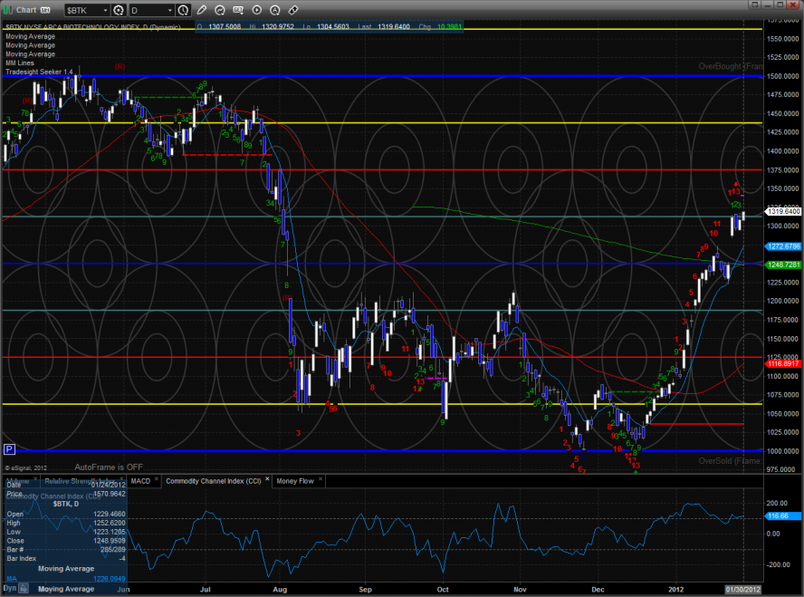804x597 pixels.
Task: Click the MA value 1226.0949
Action: tap(110, 579)
